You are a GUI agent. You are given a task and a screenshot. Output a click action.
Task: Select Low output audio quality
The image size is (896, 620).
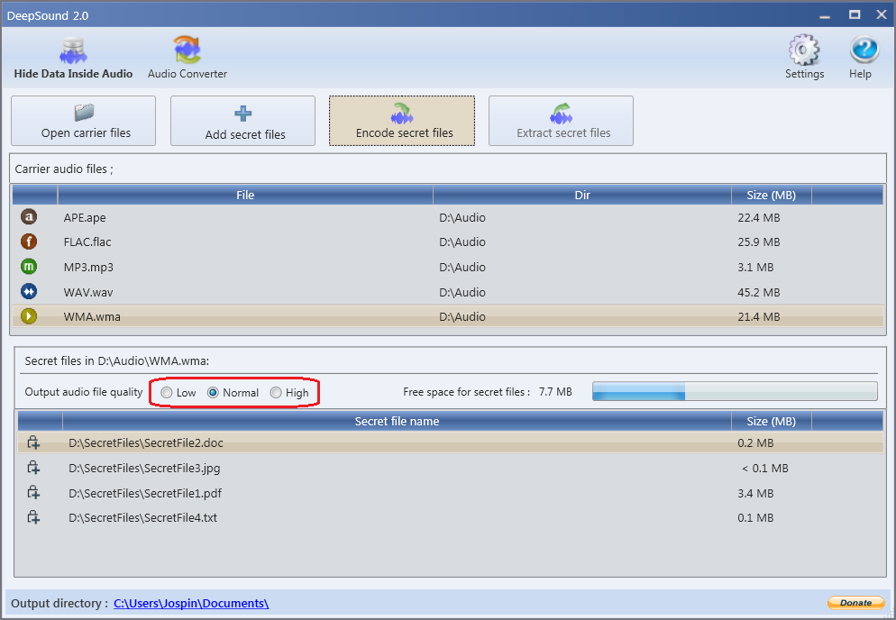tap(167, 393)
